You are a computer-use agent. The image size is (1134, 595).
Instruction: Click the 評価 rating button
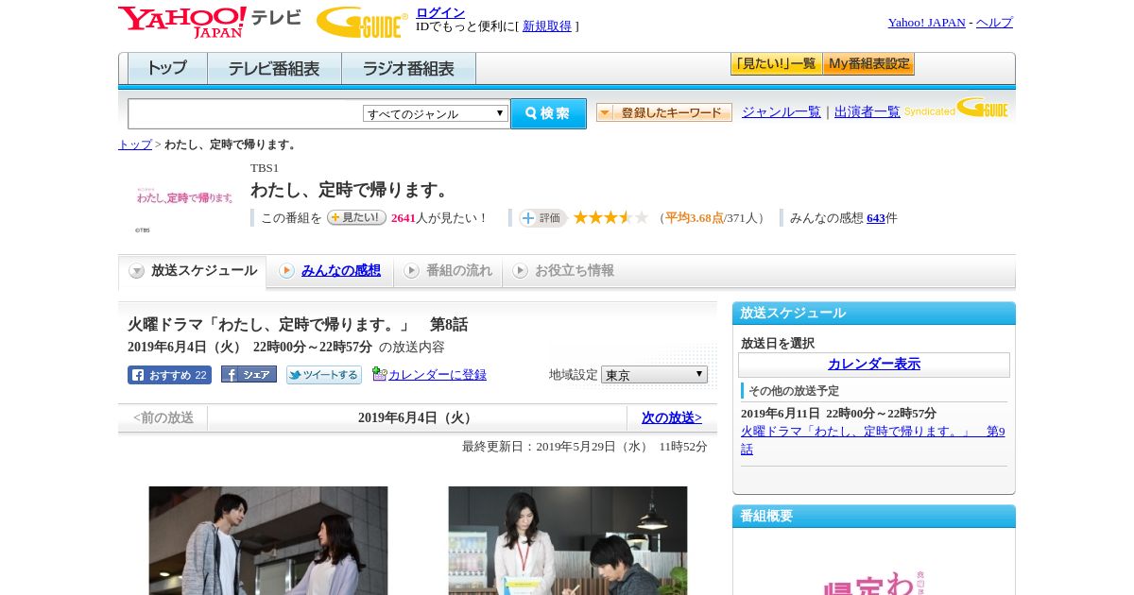542,218
